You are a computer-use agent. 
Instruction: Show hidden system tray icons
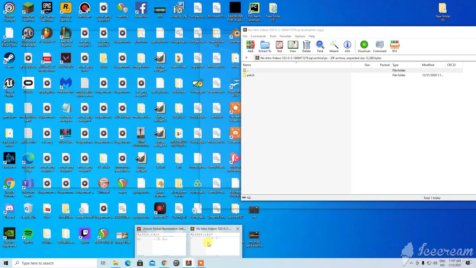click(411, 263)
